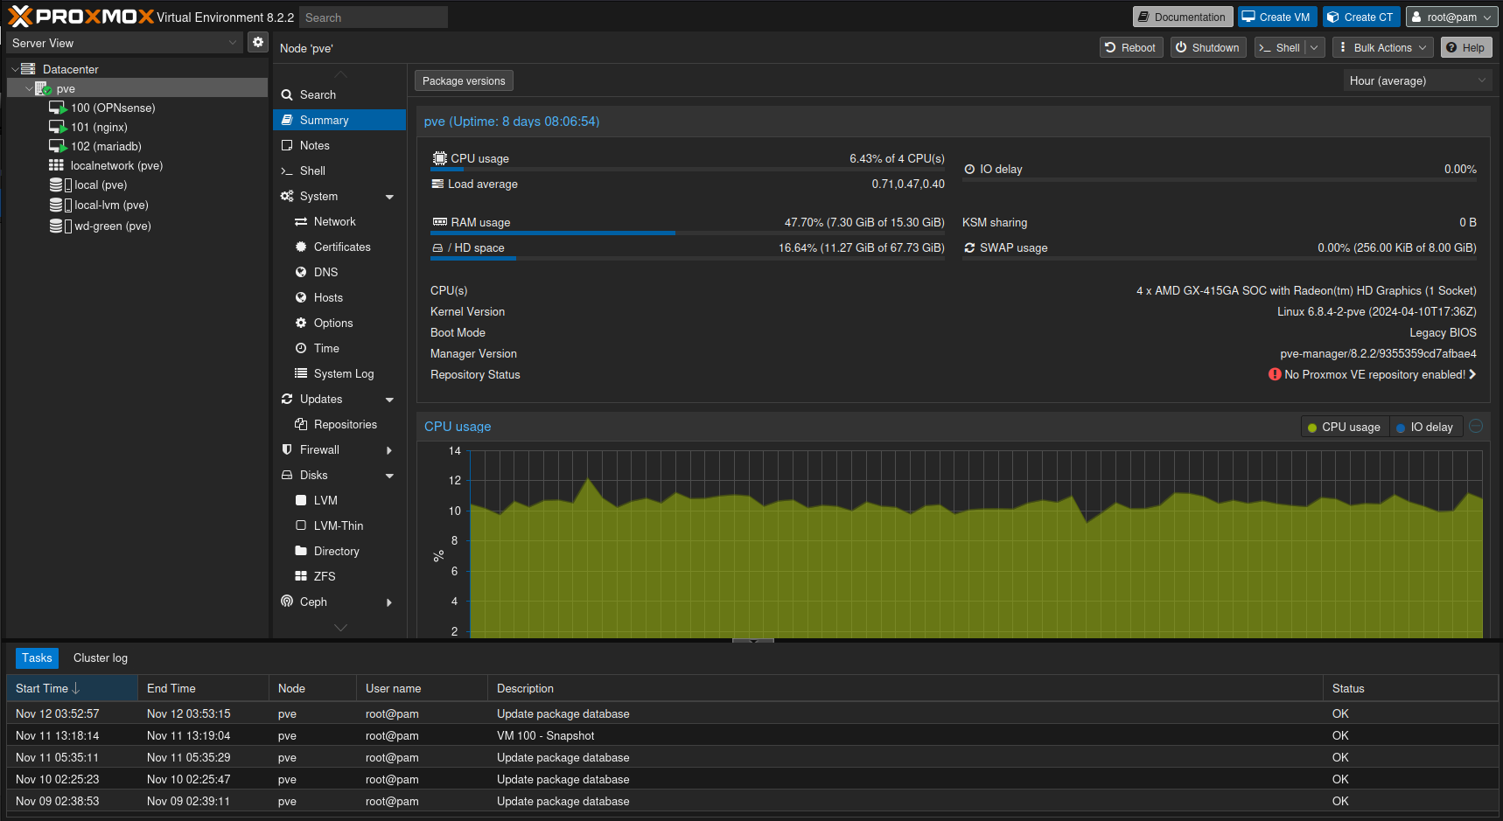
Task: Open the Shell button
Action: tap(1280, 47)
